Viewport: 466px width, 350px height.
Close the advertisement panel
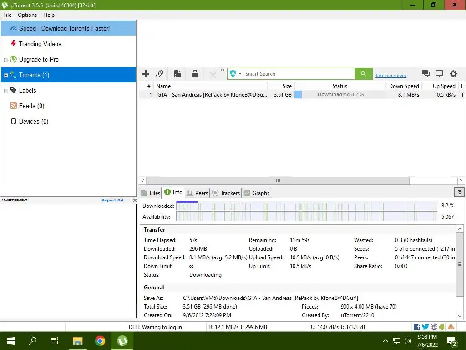point(135,201)
